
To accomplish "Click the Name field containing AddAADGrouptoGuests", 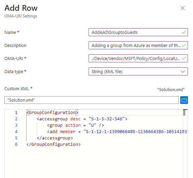I will tap(138, 32).
